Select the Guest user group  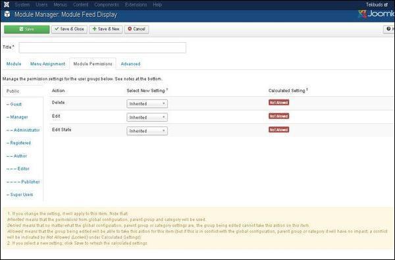(14, 104)
